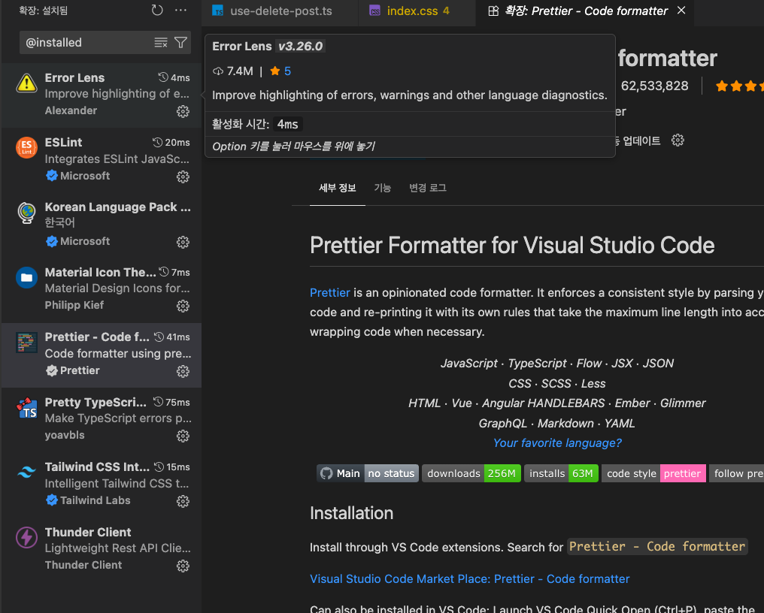The image size is (764, 613).
Task: Open gear menu in Prettier detail header
Action: [678, 140]
